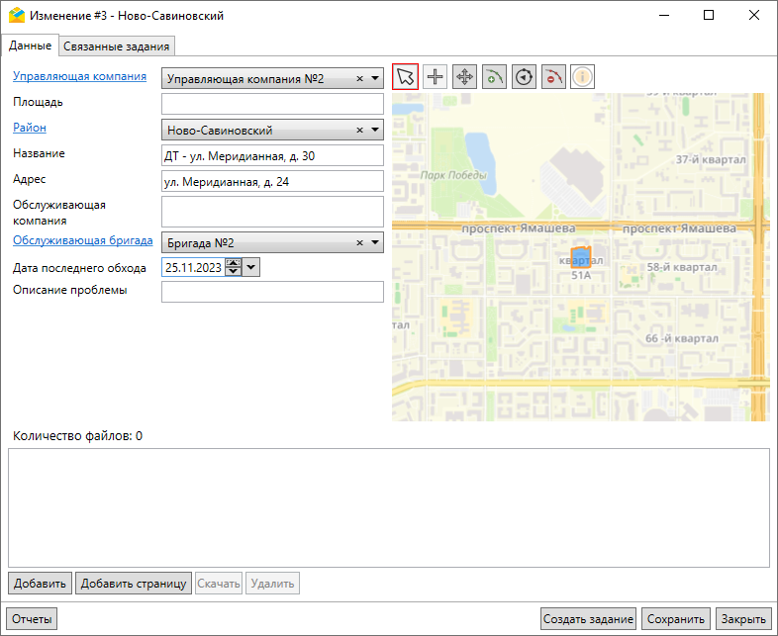The height and width of the screenshot is (636, 778).
Task: Open the Район dropdown list arrow
Action: [x=375, y=130]
